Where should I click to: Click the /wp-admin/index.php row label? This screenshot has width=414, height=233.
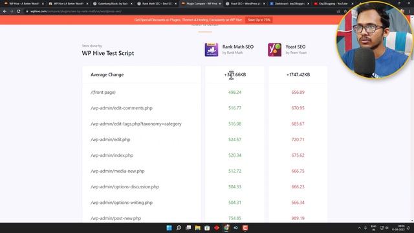[x=112, y=155]
